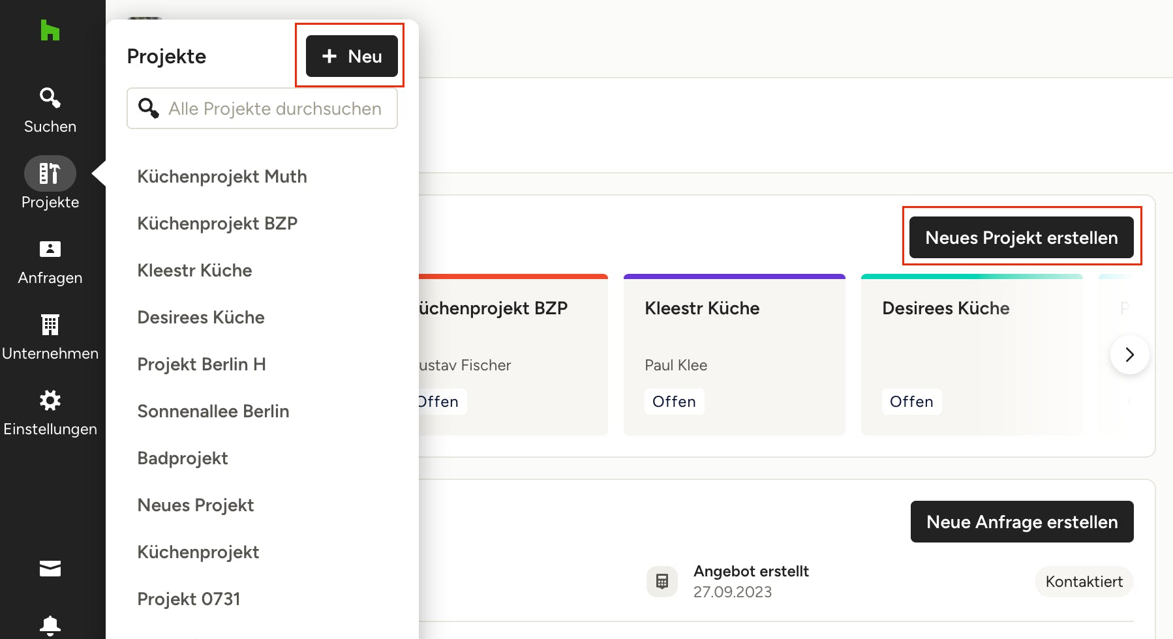This screenshot has width=1173, height=639.
Task: Open Badprojekt from the project list
Action: click(x=183, y=458)
